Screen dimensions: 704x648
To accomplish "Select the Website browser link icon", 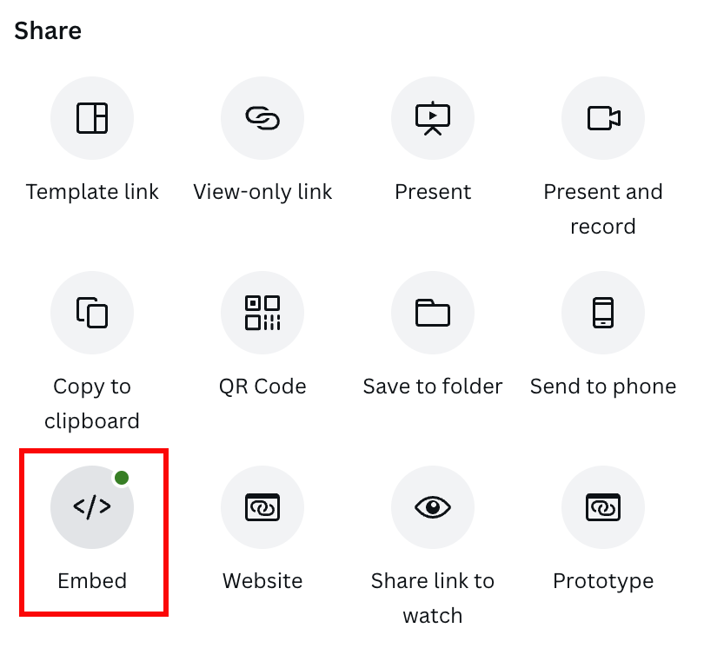I will pyautogui.click(x=262, y=507).
